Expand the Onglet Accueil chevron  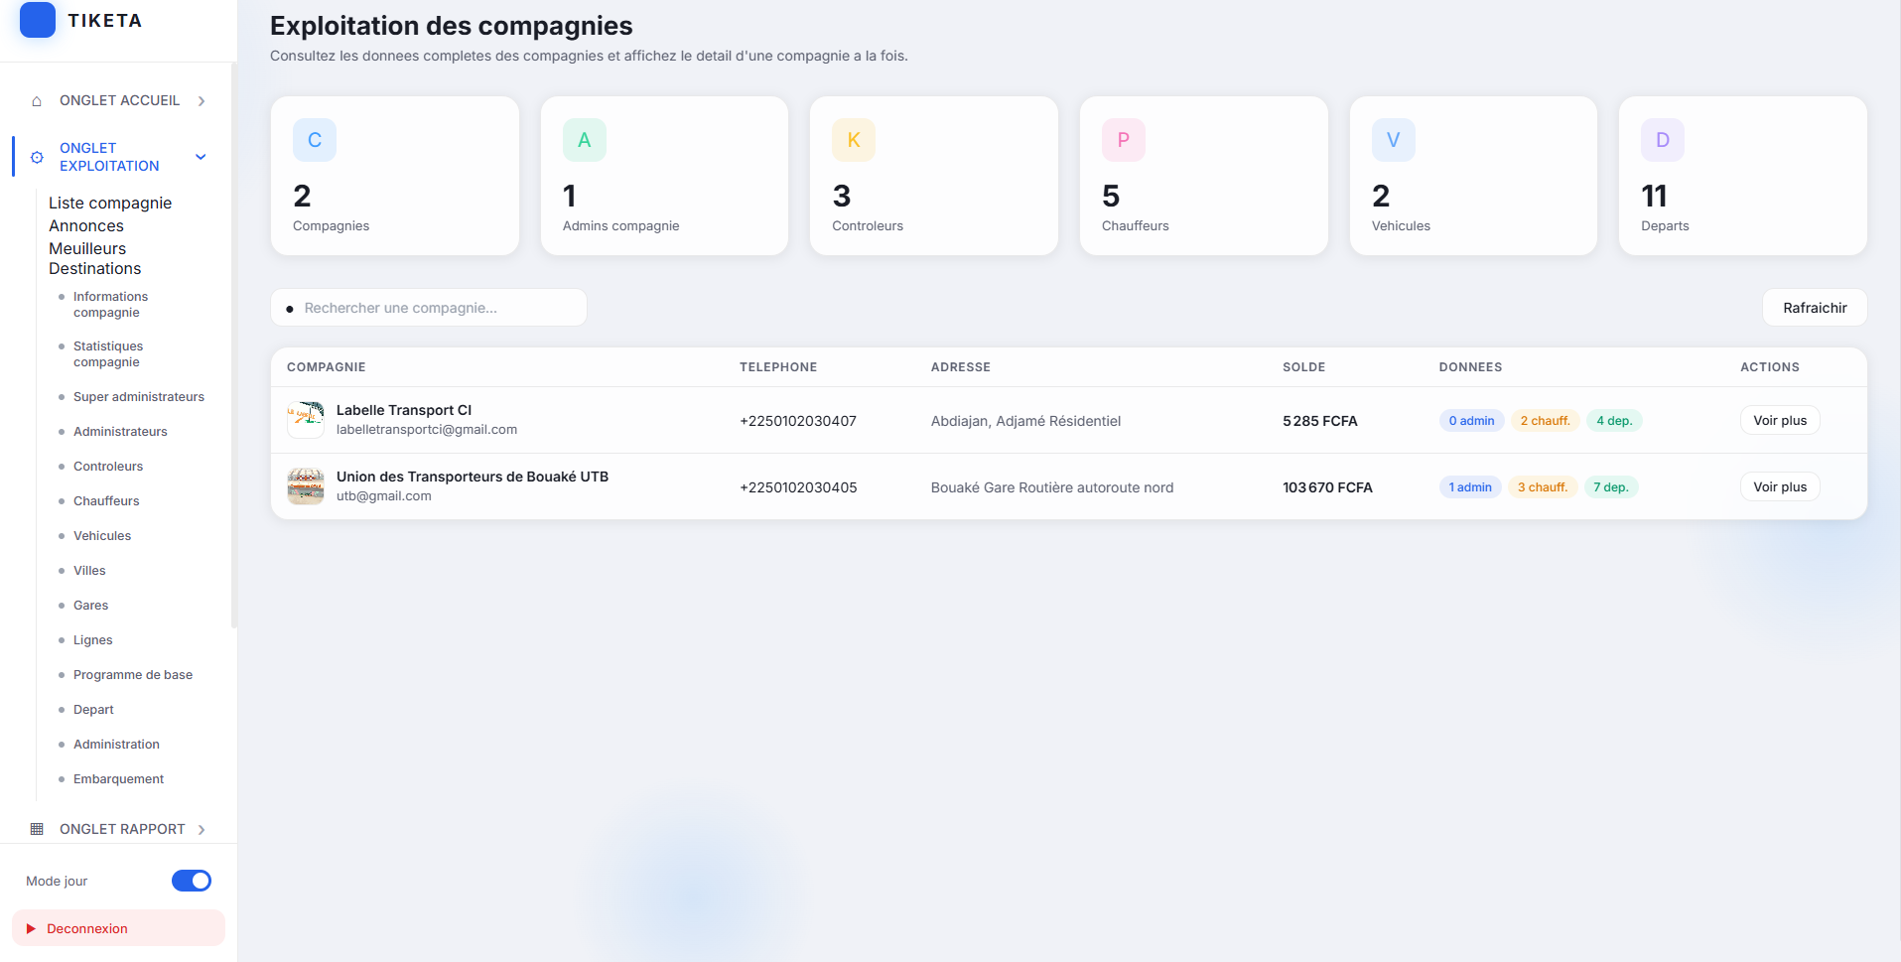click(x=202, y=101)
